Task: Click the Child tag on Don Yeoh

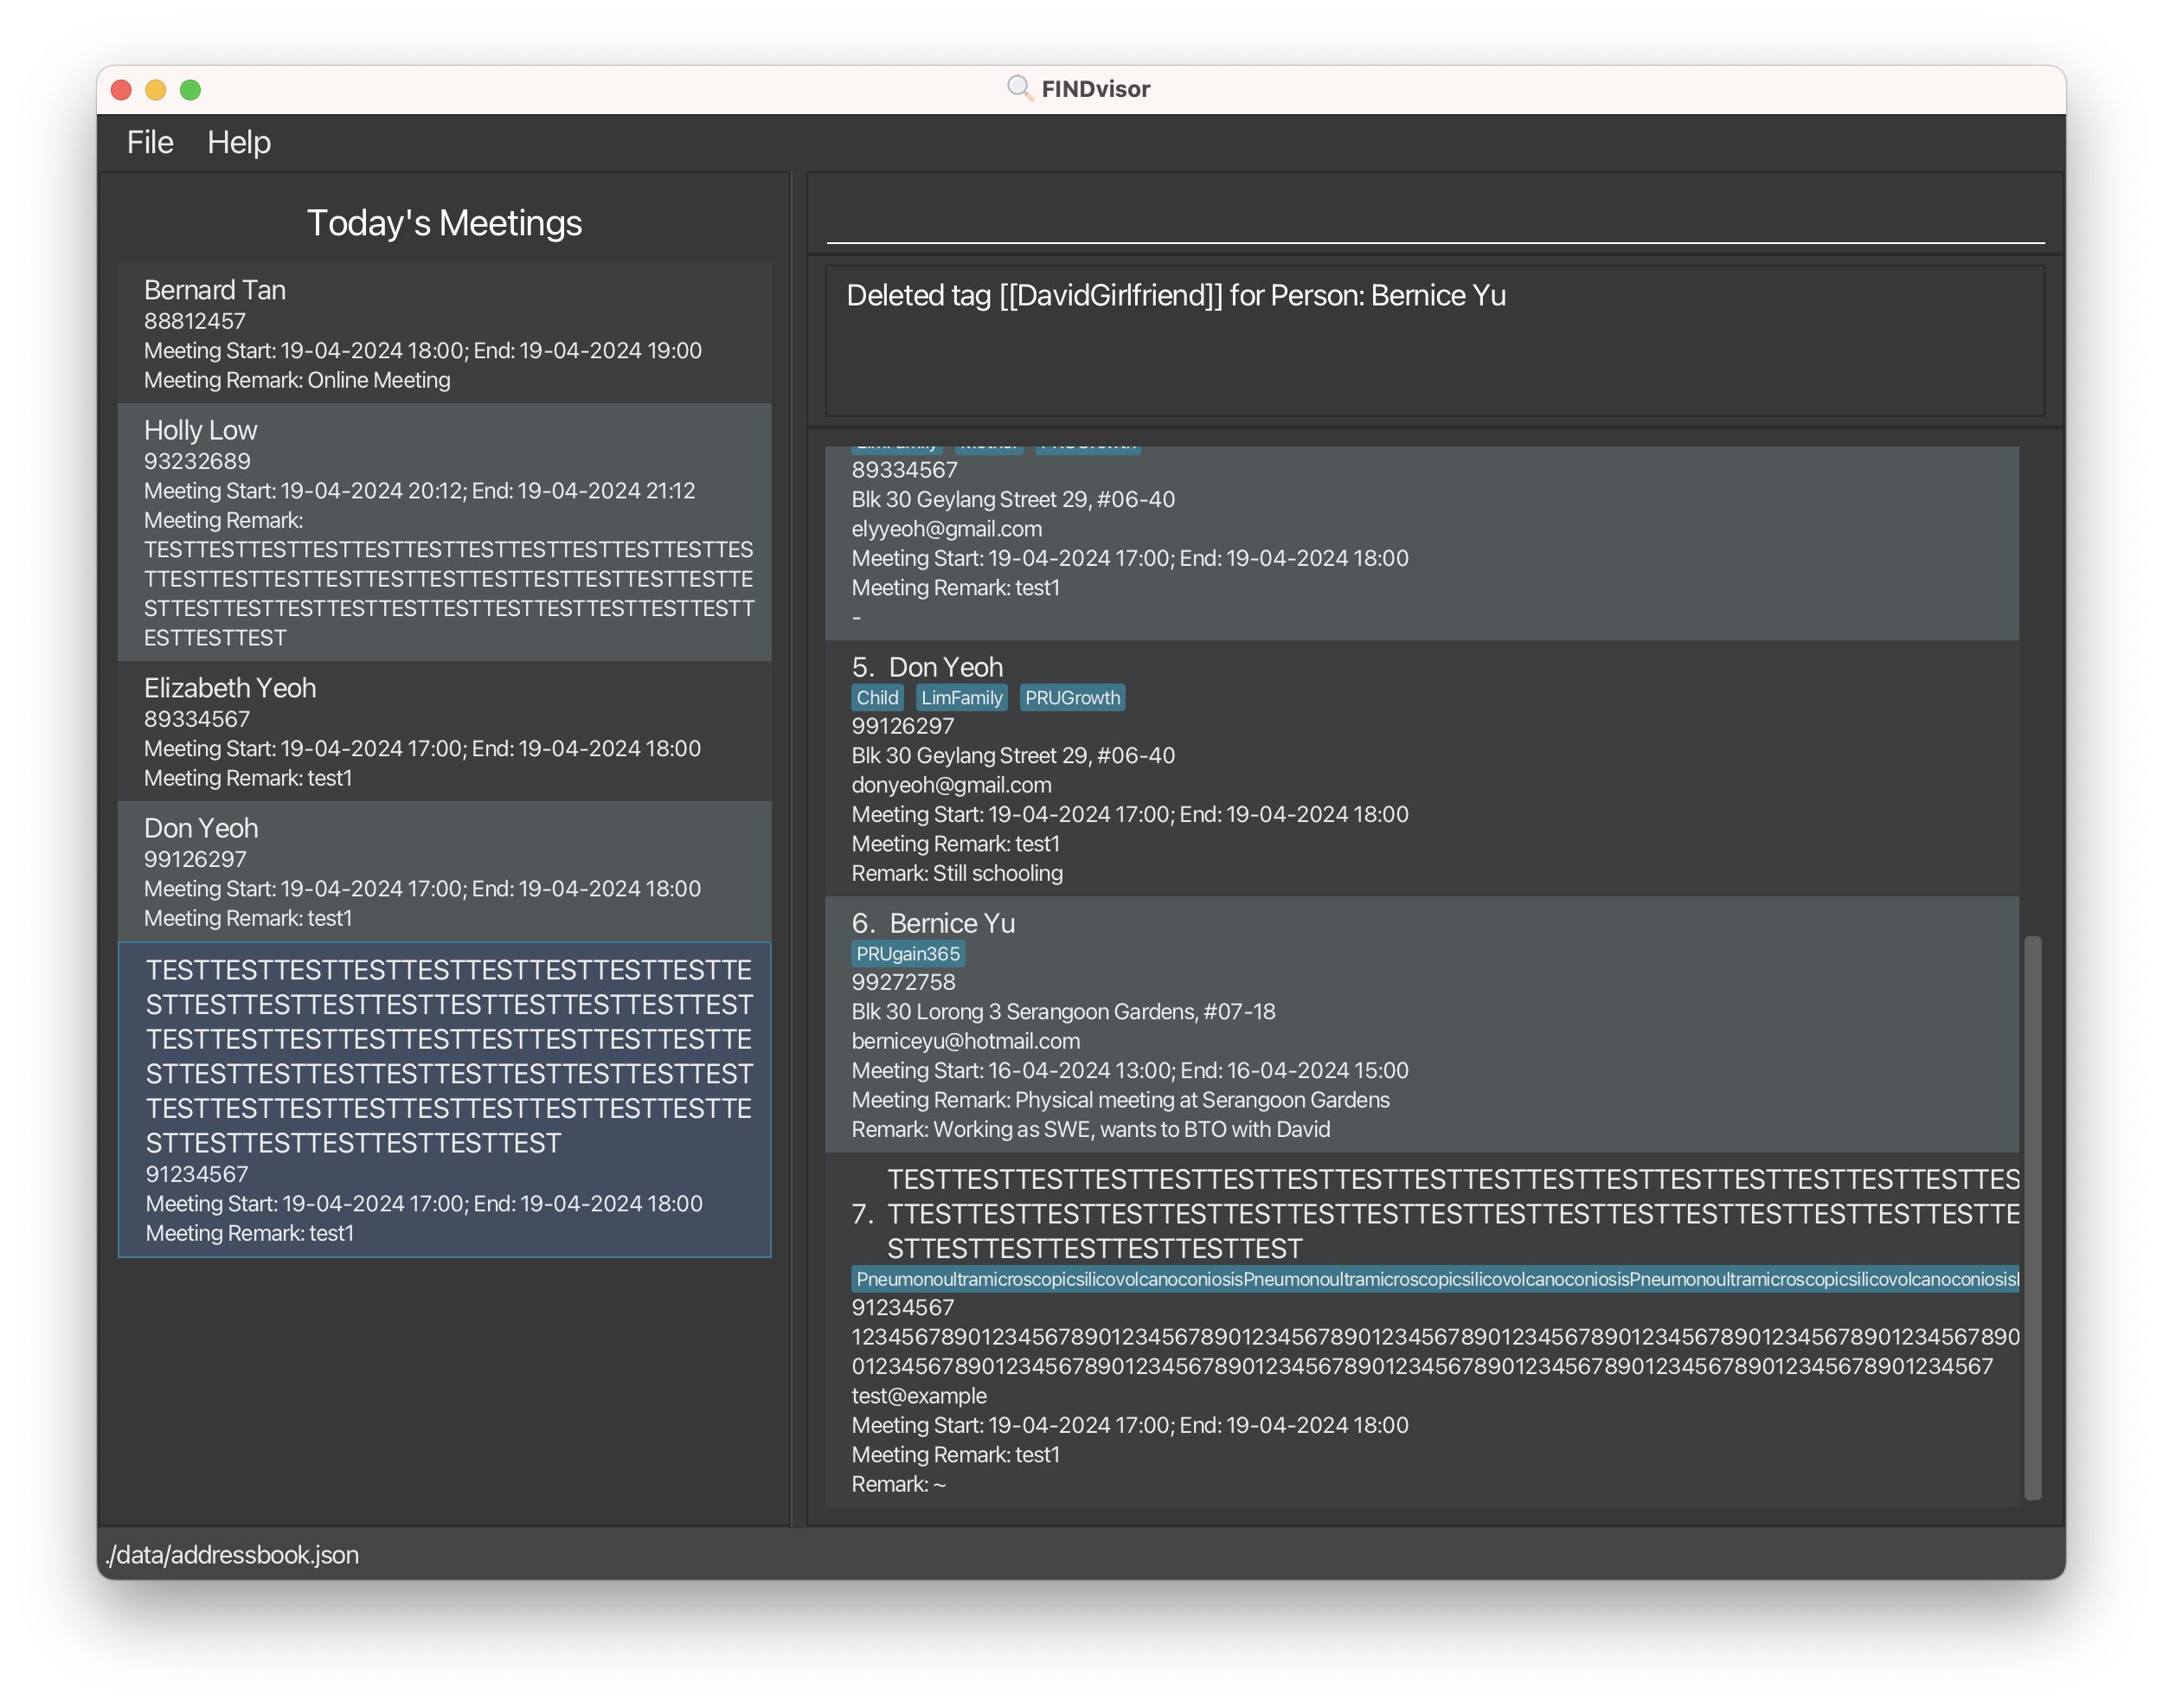Action: (877, 697)
